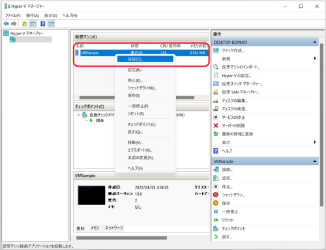Click the details pane horizontal scrollbar
Viewport: 326px width, 250px height.
coord(121,238)
